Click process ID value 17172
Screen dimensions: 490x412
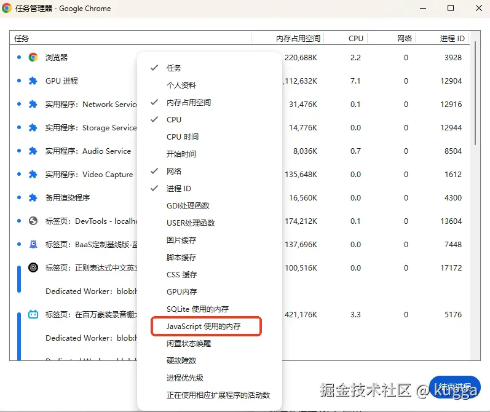click(x=451, y=268)
